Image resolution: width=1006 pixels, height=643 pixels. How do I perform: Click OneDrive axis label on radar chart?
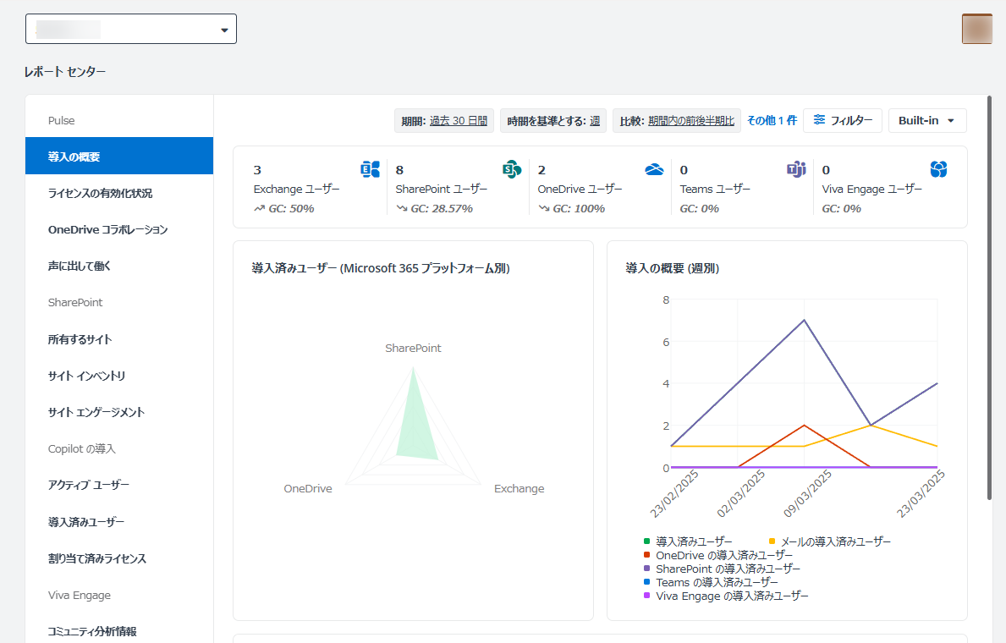pyautogui.click(x=308, y=488)
